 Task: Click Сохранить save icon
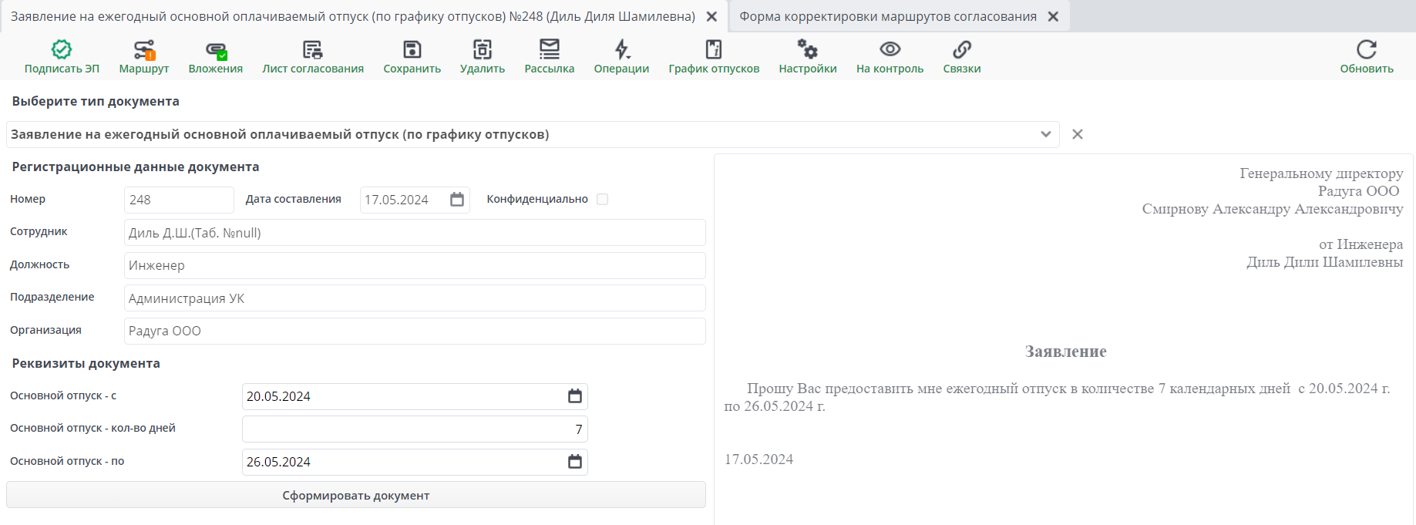click(412, 49)
